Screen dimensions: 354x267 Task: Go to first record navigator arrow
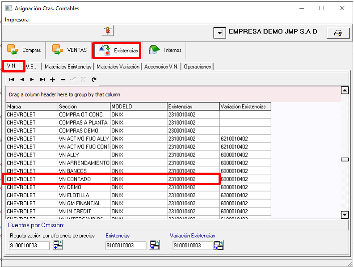[x=12, y=80]
